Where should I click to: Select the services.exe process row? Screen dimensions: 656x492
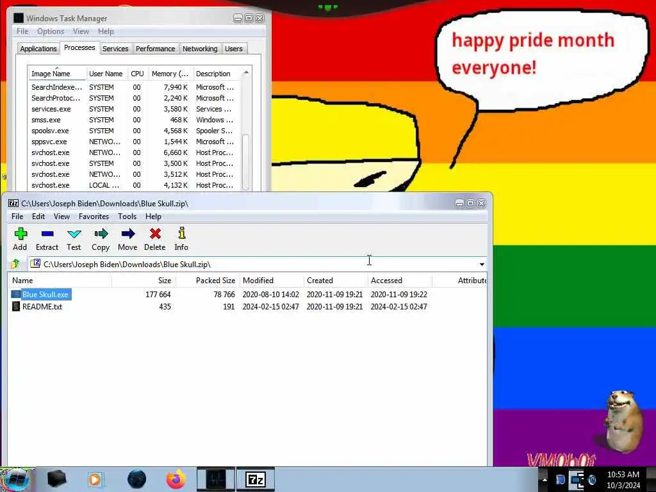135,109
